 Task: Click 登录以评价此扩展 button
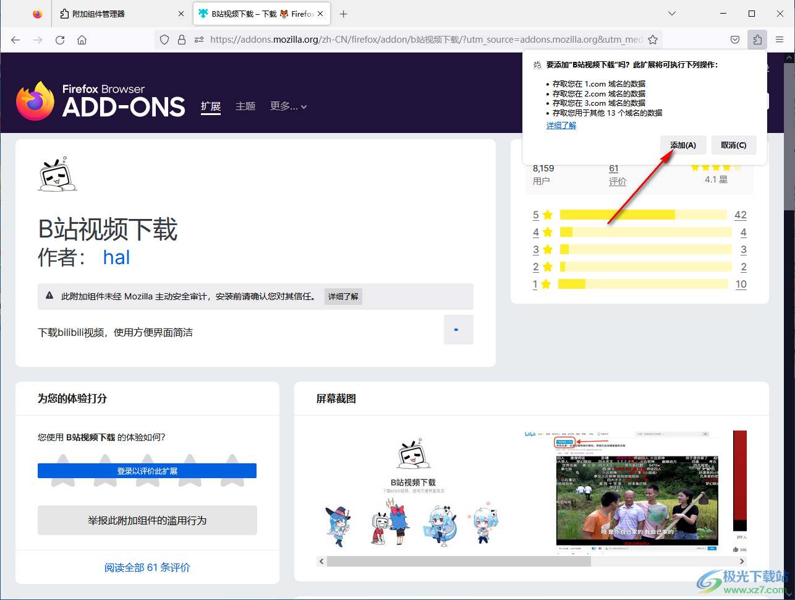tap(147, 471)
